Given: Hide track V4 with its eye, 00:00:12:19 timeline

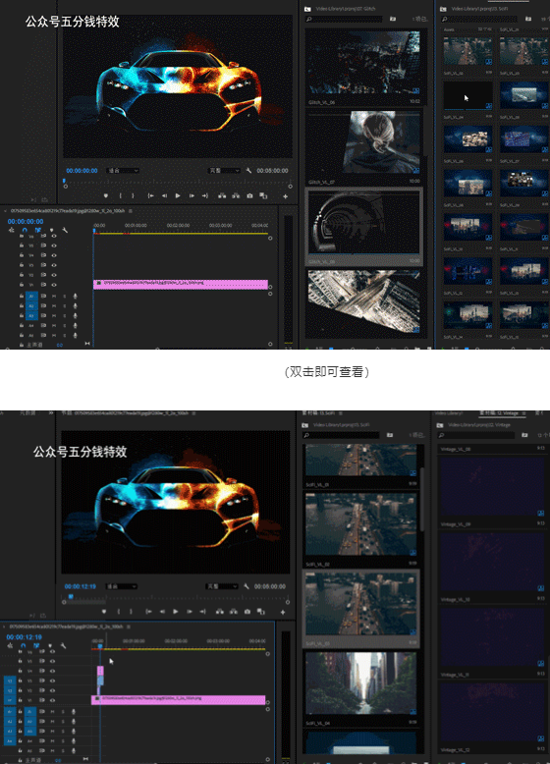Looking at the screenshot, I should [52, 671].
